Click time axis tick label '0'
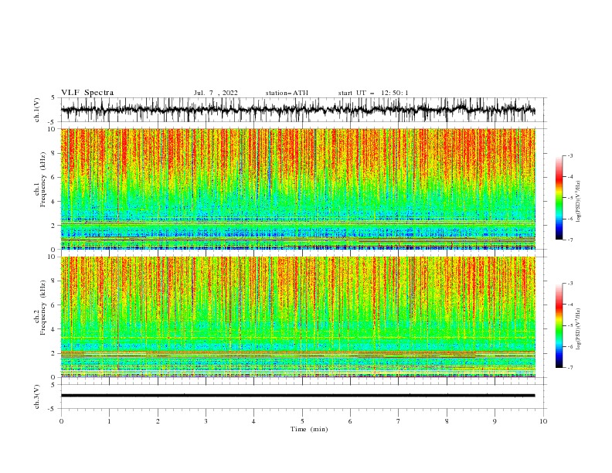 pos(61,421)
